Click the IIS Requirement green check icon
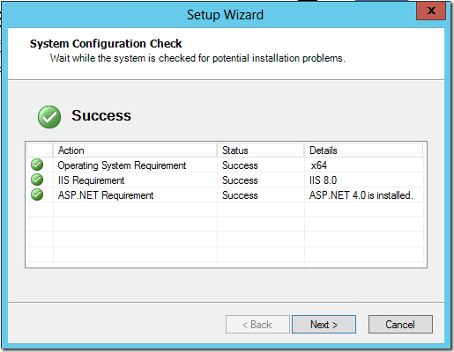 click(x=37, y=180)
